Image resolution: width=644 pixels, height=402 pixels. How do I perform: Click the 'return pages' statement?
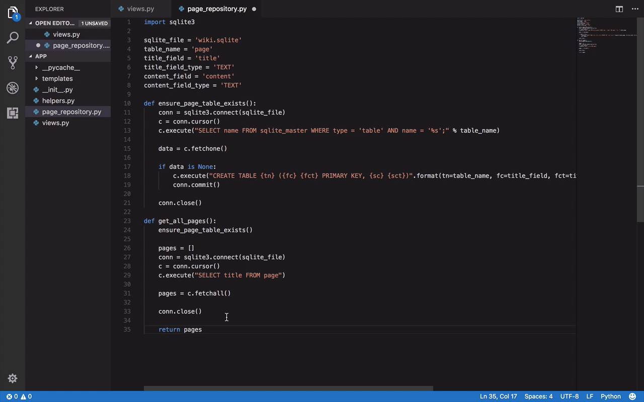[180, 330]
